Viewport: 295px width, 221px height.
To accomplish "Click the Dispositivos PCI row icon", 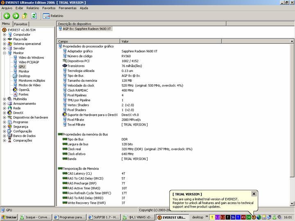I will (x=65, y=61).
